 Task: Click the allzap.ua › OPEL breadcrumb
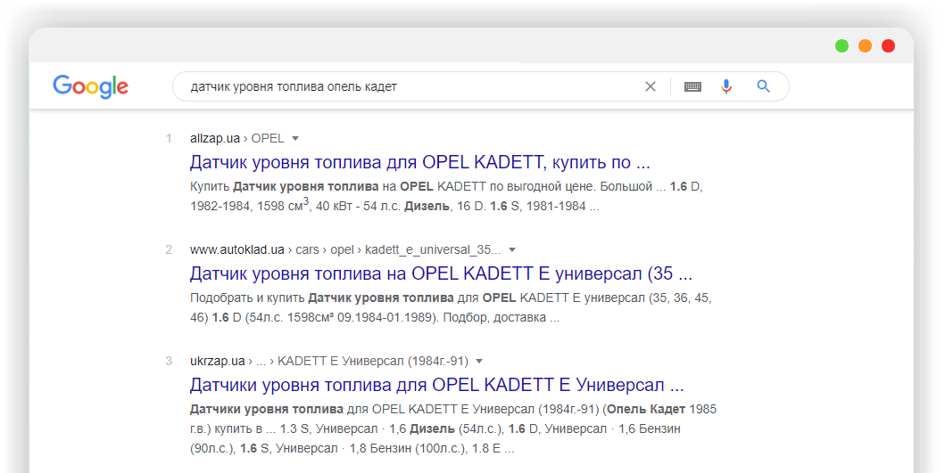(236, 138)
